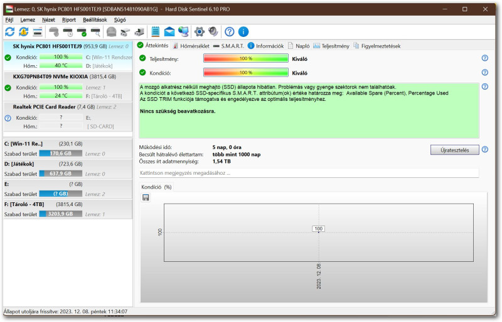Viewport: 502px width, 322px height.
Task: Switch to the Áttekintés tab
Action: pos(152,45)
